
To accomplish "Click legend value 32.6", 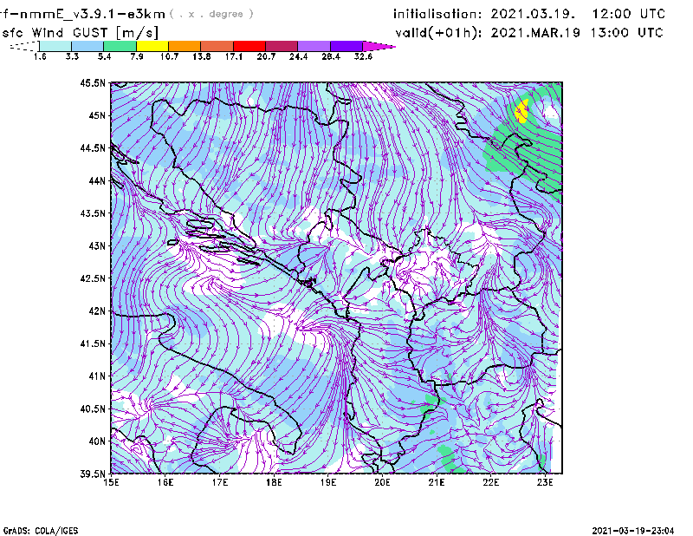I will [x=363, y=56].
